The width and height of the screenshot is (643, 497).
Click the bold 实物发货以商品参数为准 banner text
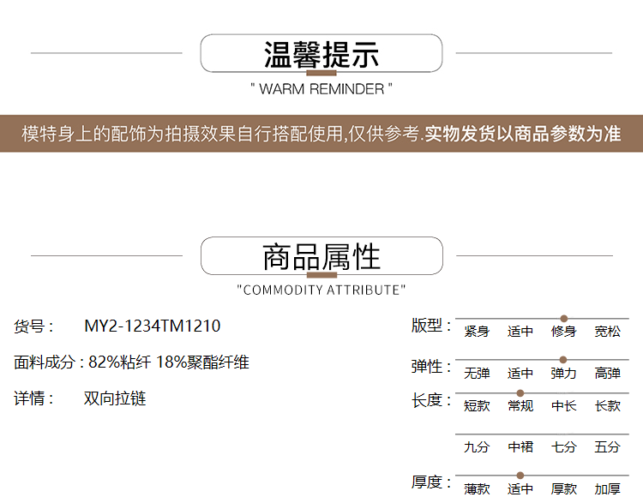[523, 134]
